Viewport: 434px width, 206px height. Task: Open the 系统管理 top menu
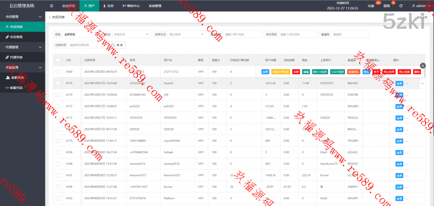coord(155,6)
